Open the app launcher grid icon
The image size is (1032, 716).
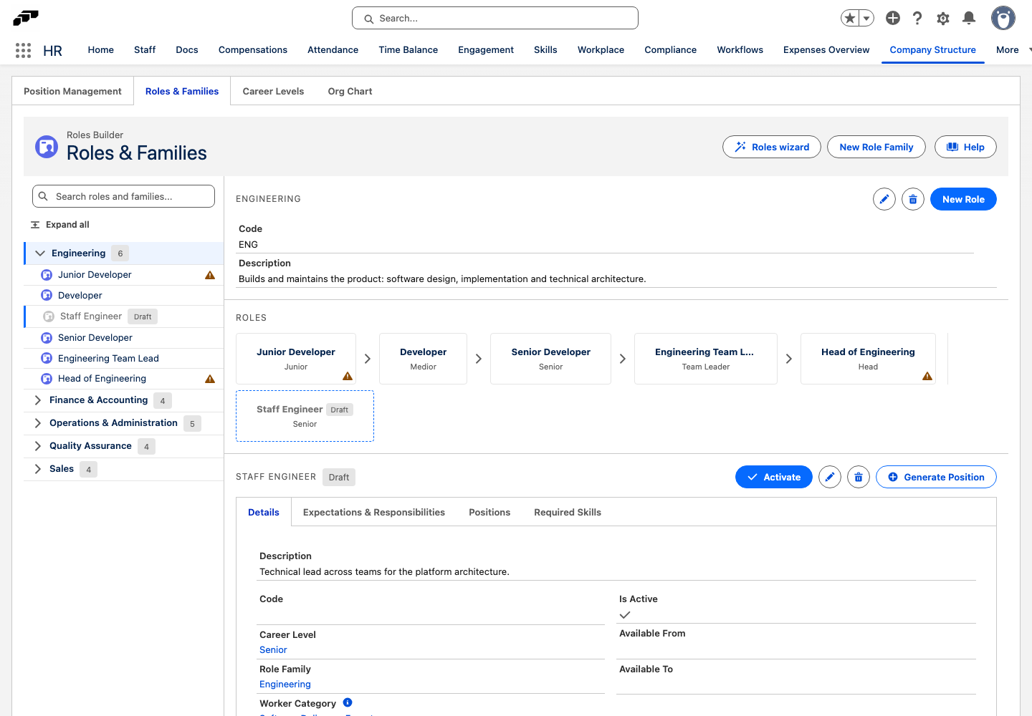tap(23, 50)
